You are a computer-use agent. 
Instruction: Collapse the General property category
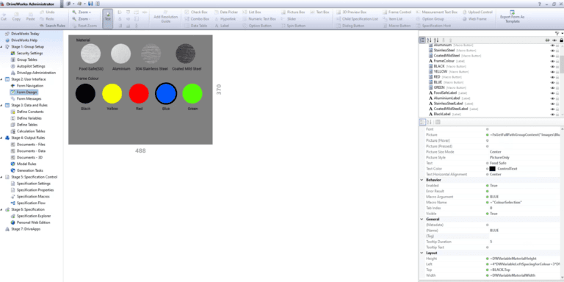tap(422, 219)
